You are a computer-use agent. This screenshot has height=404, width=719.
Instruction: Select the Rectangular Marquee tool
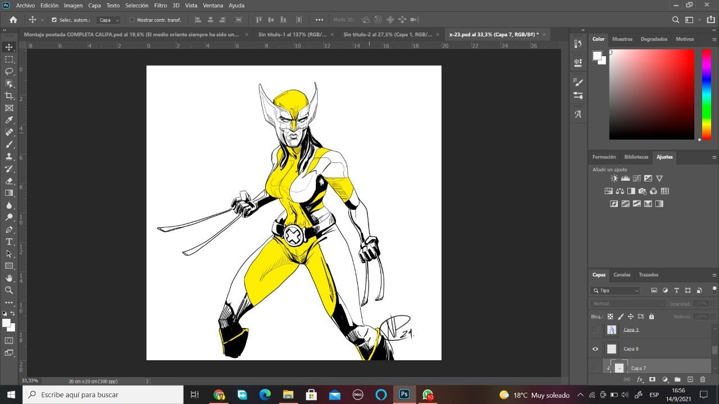(x=9, y=59)
